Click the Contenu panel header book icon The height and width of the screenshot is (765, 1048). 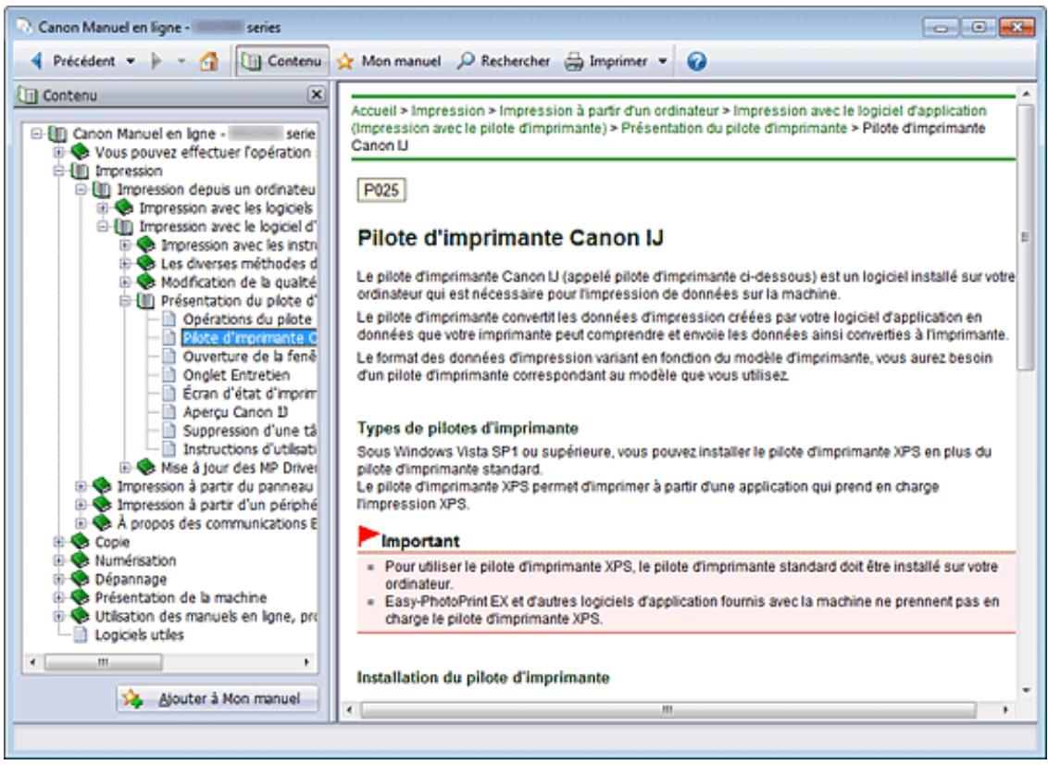coord(29,95)
